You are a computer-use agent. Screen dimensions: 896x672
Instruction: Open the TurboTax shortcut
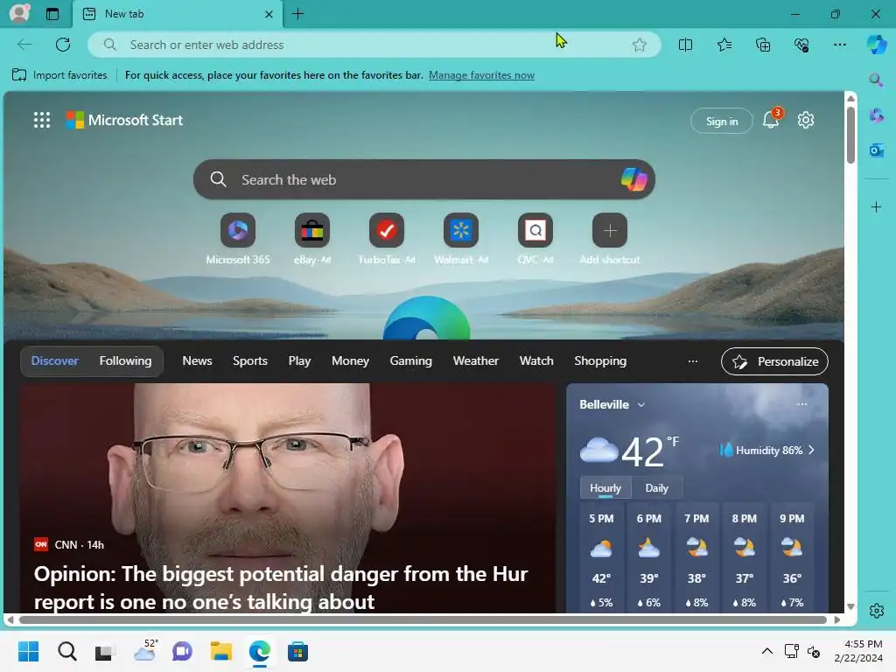point(386,240)
